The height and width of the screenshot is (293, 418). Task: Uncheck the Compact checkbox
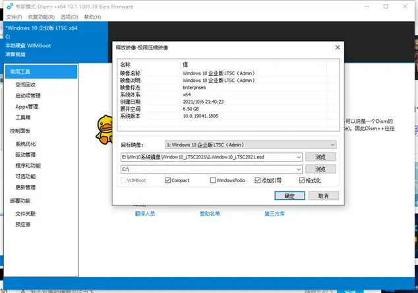coord(167,180)
